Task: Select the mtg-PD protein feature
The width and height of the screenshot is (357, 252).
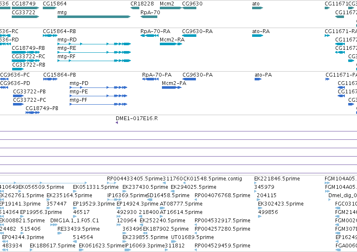Action: (x=98, y=87)
